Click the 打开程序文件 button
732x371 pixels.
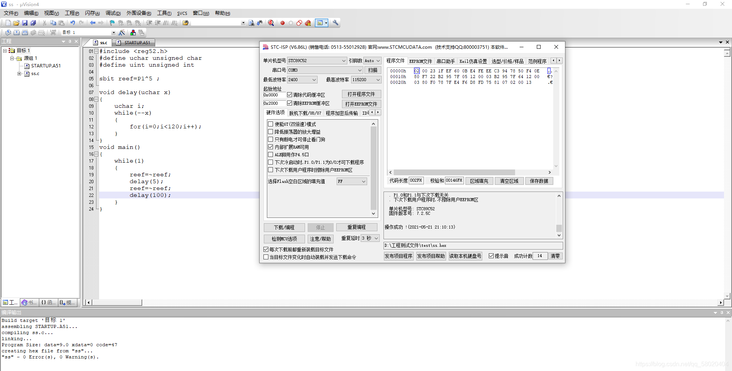pos(361,94)
